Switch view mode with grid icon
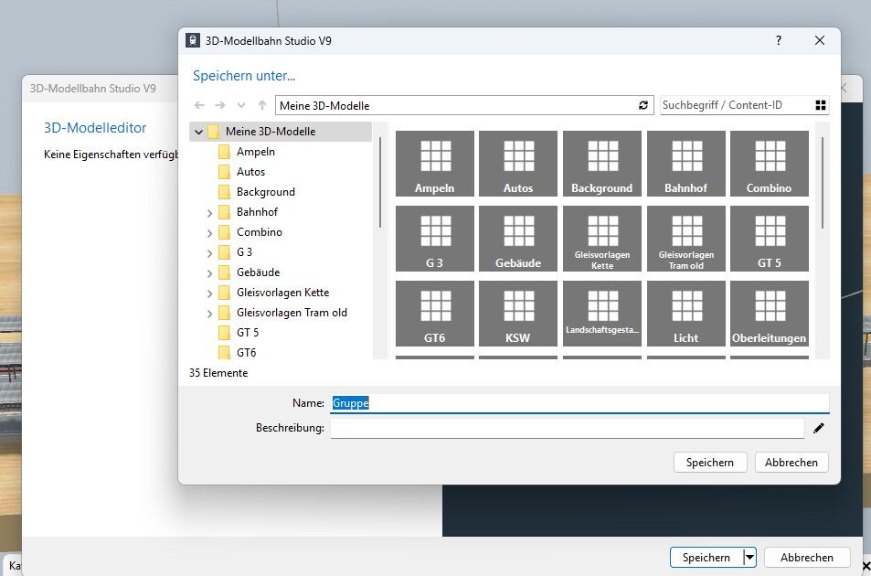 click(x=820, y=106)
